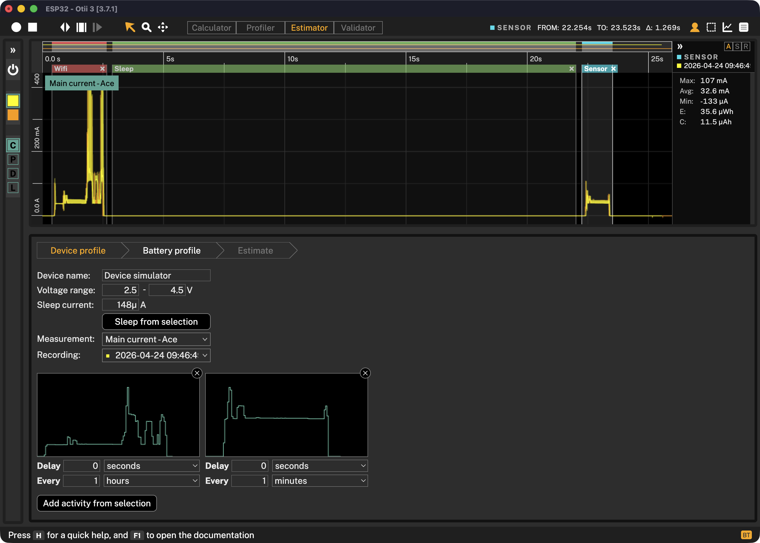Select the pan move tool
This screenshot has width=760, height=543.
tap(163, 27)
